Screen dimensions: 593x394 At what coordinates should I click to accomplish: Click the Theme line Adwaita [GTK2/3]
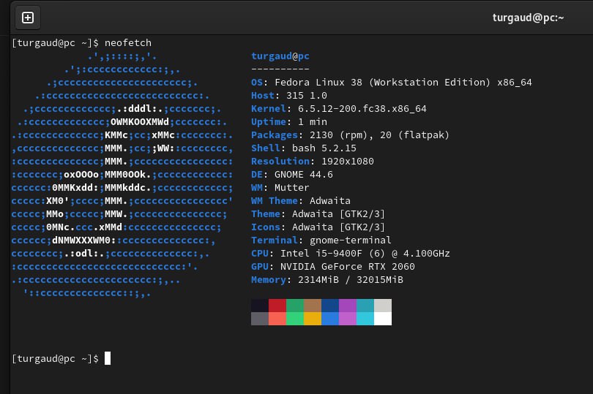coord(318,213)
